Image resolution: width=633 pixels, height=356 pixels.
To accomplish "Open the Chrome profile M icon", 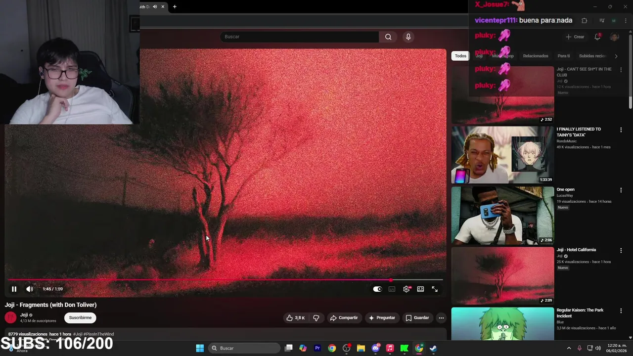I will pyautogui.click(x=614, y=21).
